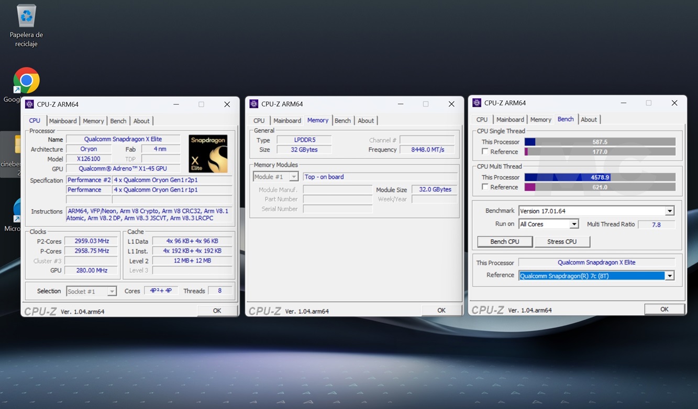The image size is (698, 409).
Task: Click the Snapdragon X Elite logo
Action: [208, 154]
